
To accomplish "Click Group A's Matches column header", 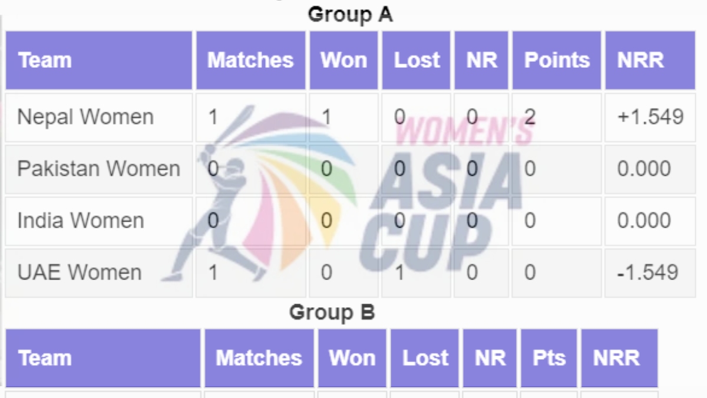I will (250, 60).
